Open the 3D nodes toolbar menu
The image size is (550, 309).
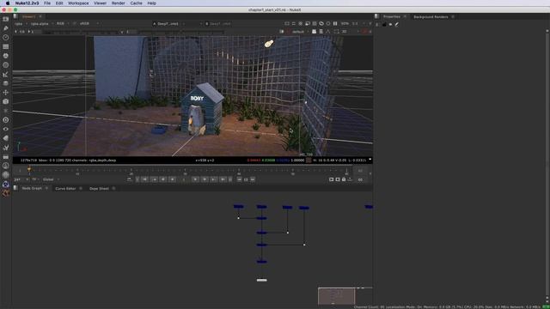(6, 101)
